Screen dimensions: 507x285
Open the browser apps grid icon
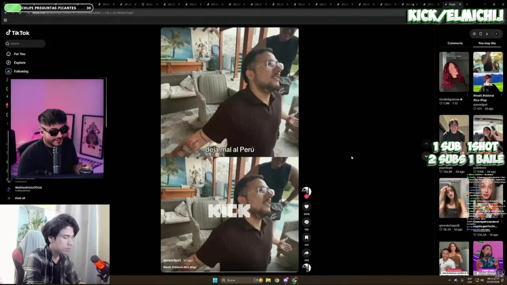click(5, 20)
